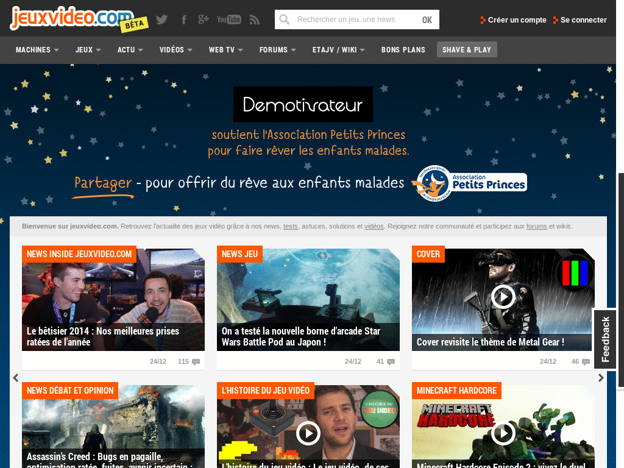Screen dimensions: 624x468
Task: Click the page vertical scrollbar
Action: pos(621,278)
